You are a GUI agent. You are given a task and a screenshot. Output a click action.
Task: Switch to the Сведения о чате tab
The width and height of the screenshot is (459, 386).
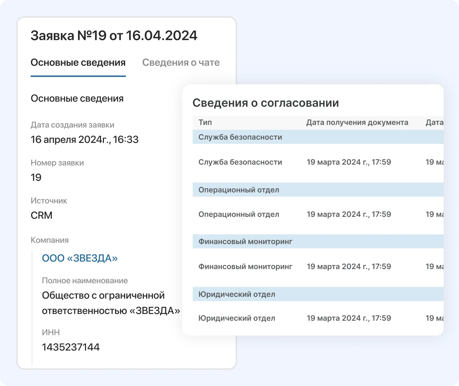181,63
